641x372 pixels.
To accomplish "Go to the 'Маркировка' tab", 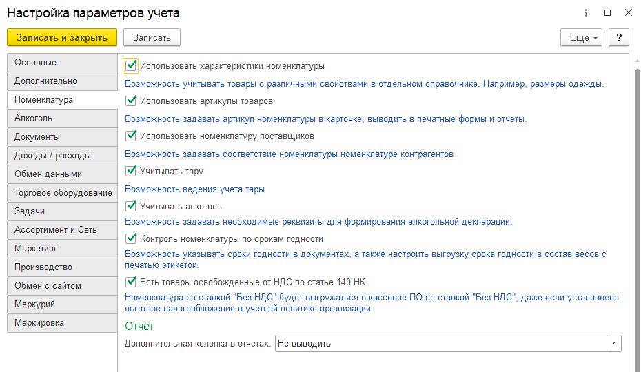I will [62, 323].
